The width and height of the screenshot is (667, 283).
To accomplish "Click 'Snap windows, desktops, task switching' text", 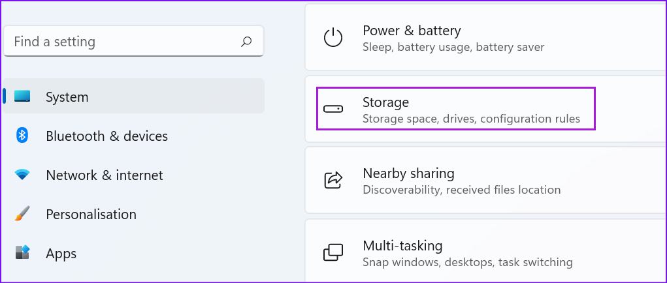I will point(468,261).
